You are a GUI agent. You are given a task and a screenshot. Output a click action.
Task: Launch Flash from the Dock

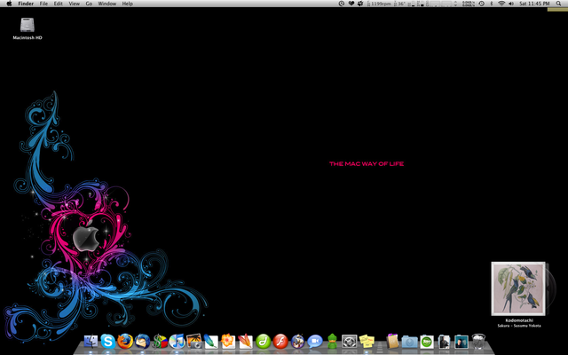280,341
